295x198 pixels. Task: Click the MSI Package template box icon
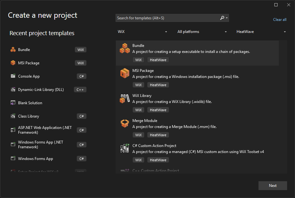click(x=124, y=73)
